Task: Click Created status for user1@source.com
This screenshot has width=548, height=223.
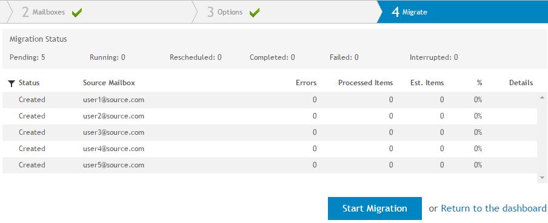Action: [x=32, y=100]
